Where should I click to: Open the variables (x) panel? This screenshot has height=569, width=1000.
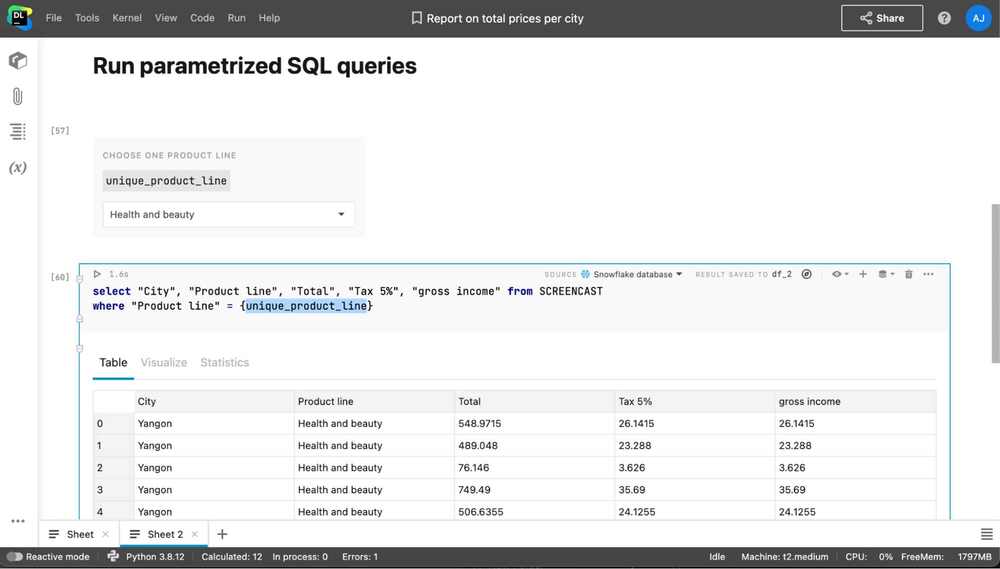tap(18, 168)
